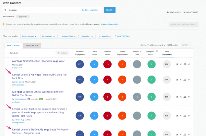The image size is (206, 136).
Task: Check the Wellness Partner of NYFW row checkbox
Action: pos(8,92)
